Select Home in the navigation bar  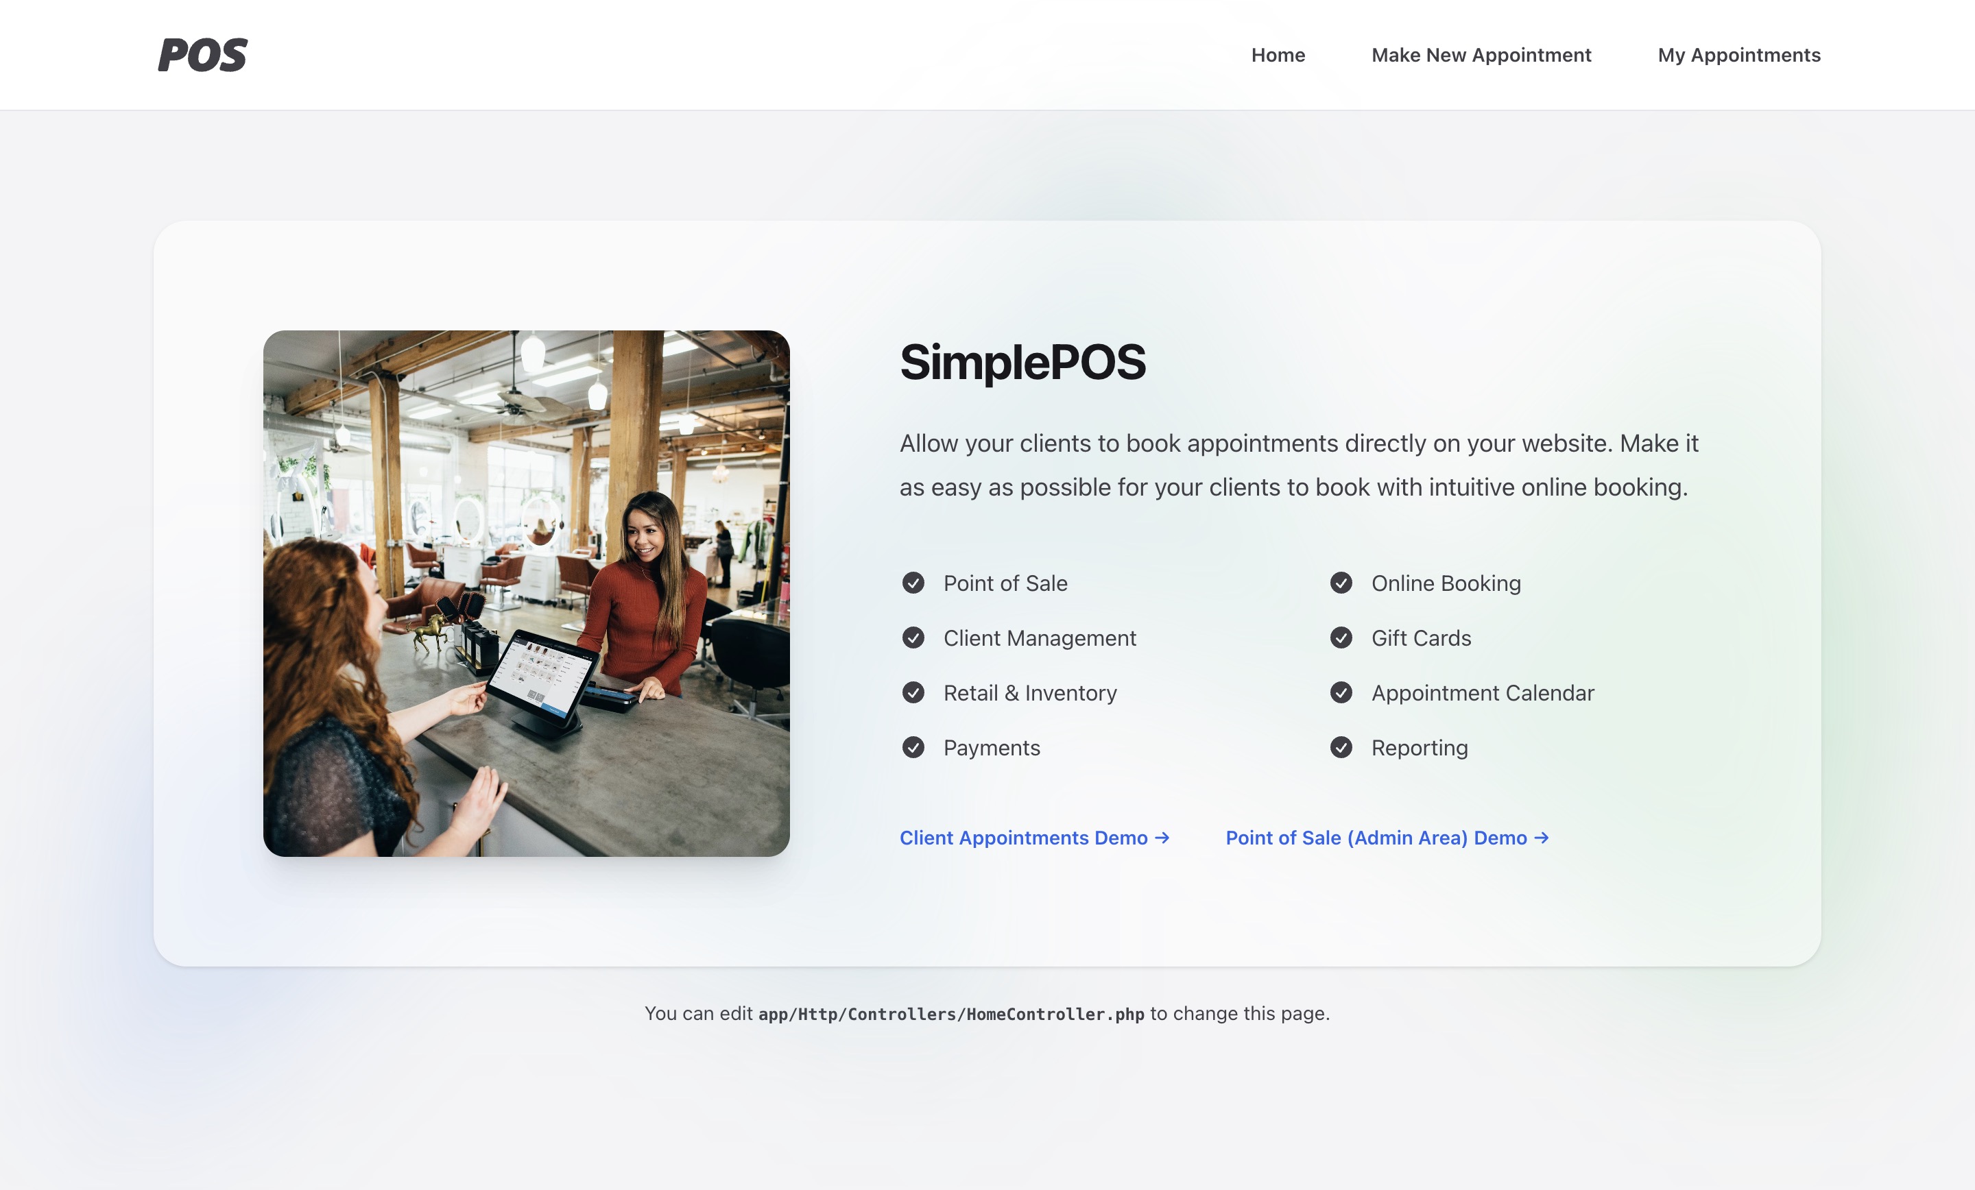click(1277, 54)
